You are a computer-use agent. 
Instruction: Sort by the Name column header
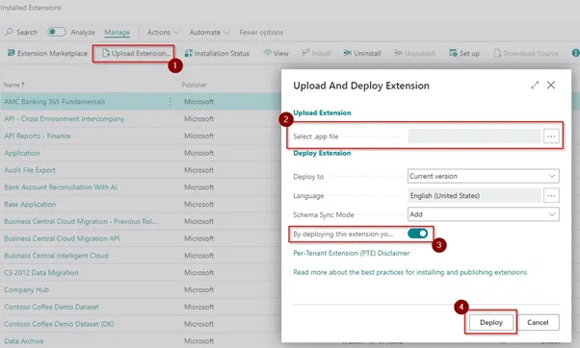[x=14, y=85]
